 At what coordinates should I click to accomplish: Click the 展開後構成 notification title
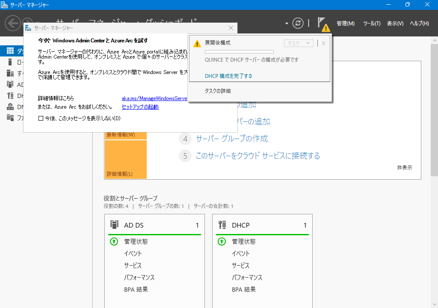(218, 43)
